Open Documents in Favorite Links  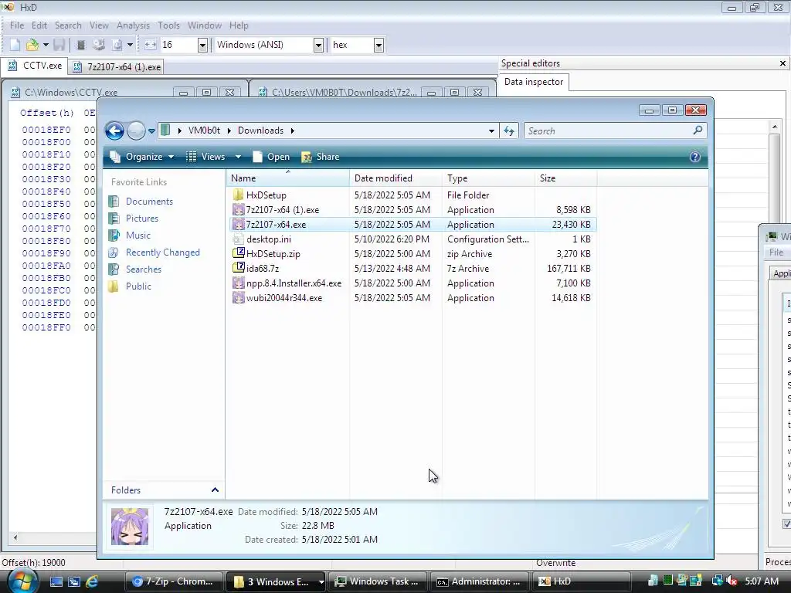click(149, 202)
